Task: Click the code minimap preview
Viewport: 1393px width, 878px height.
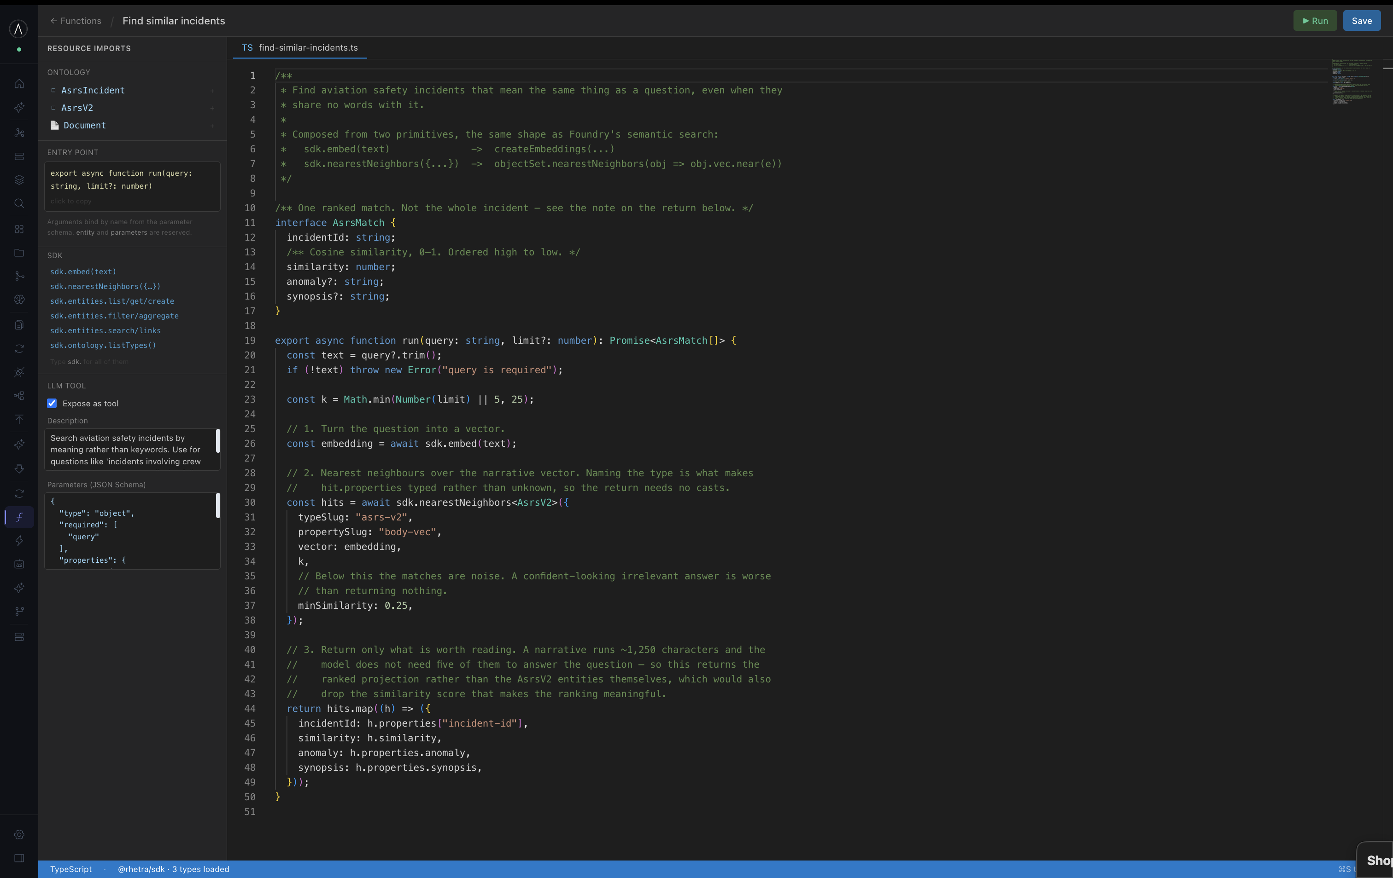Action: click(x=1352, y=81)
